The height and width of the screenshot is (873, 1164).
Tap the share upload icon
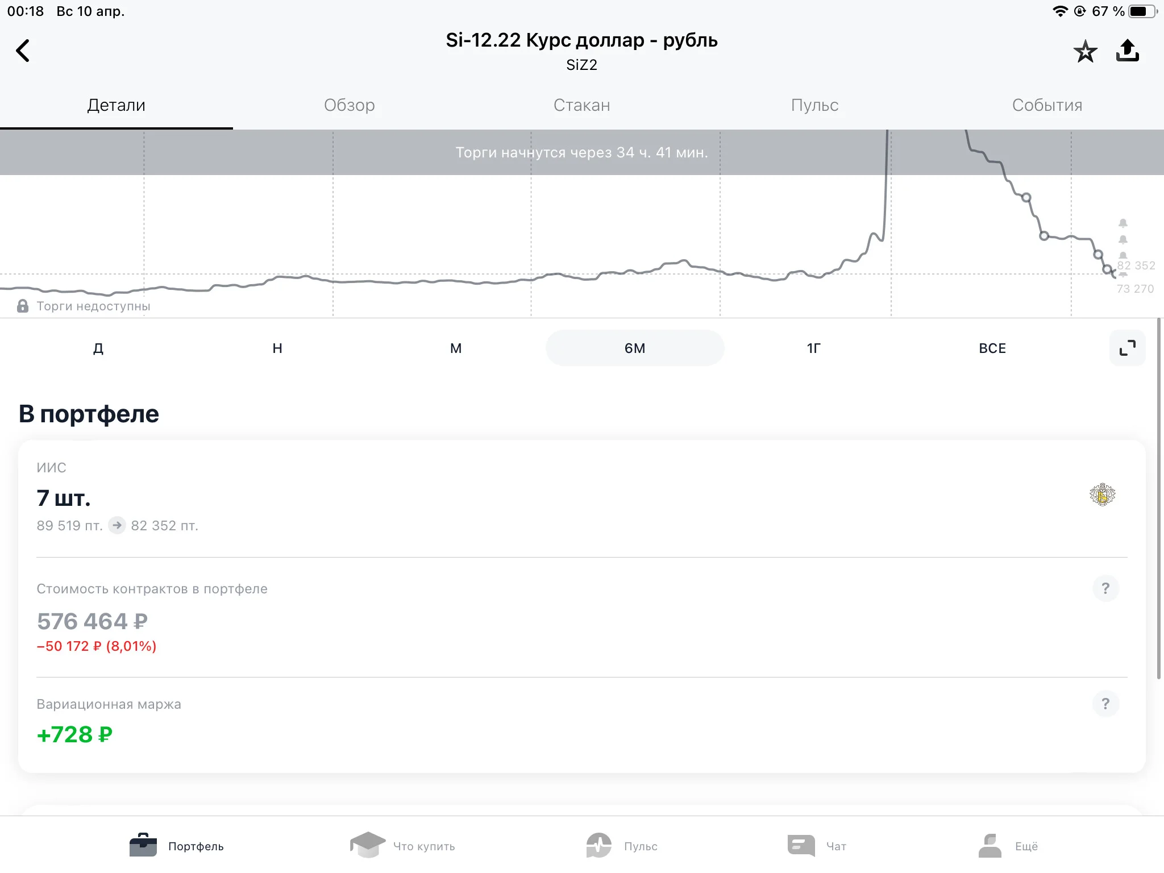click(x=1128, y=51)
